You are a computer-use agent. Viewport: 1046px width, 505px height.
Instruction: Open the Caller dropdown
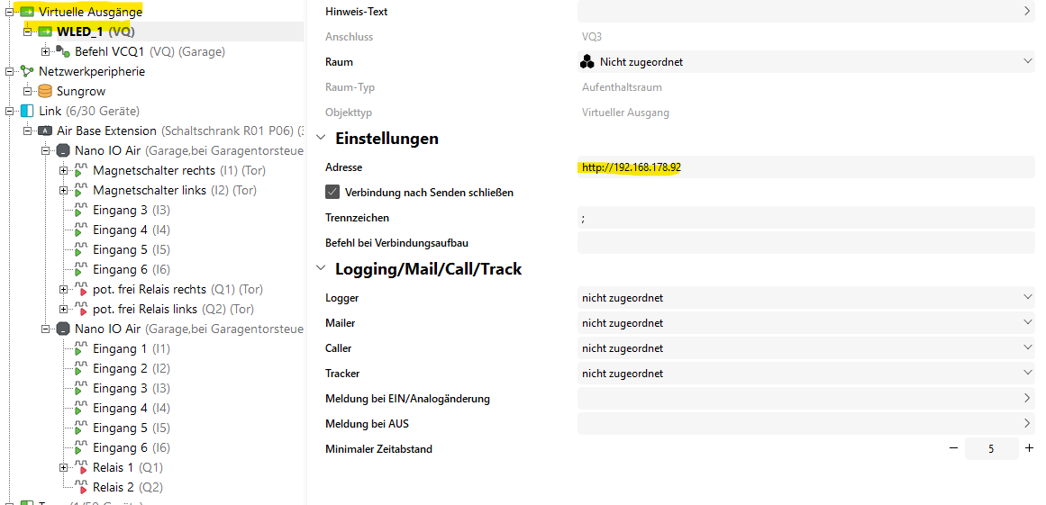1027,347
